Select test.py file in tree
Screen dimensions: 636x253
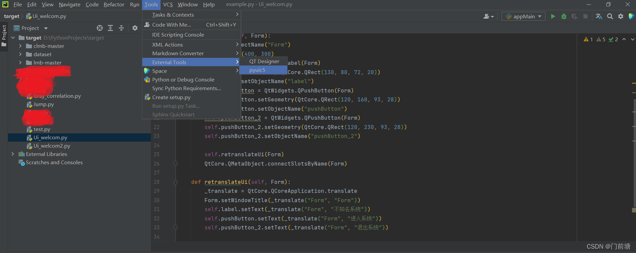(x=42, y=129)
